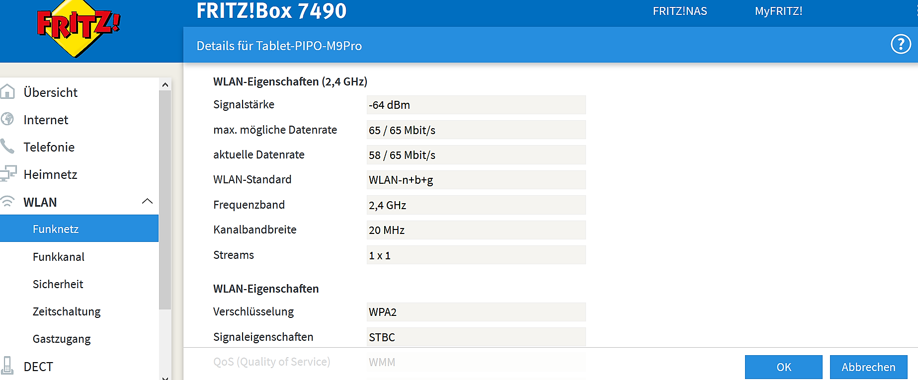Click the Übersicht house icon
The height and width of the screenshot is (380, 918).
click(7, 91)
